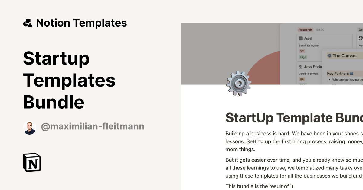
Task: Click the Notion Templates logo icon
Action: pos(28,23)
